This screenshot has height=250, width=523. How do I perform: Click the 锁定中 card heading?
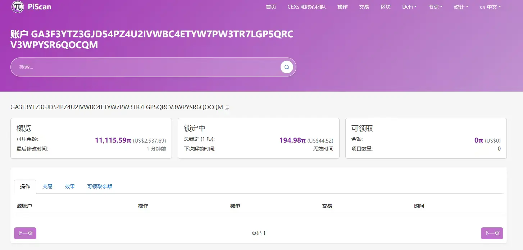pos(195,128)
